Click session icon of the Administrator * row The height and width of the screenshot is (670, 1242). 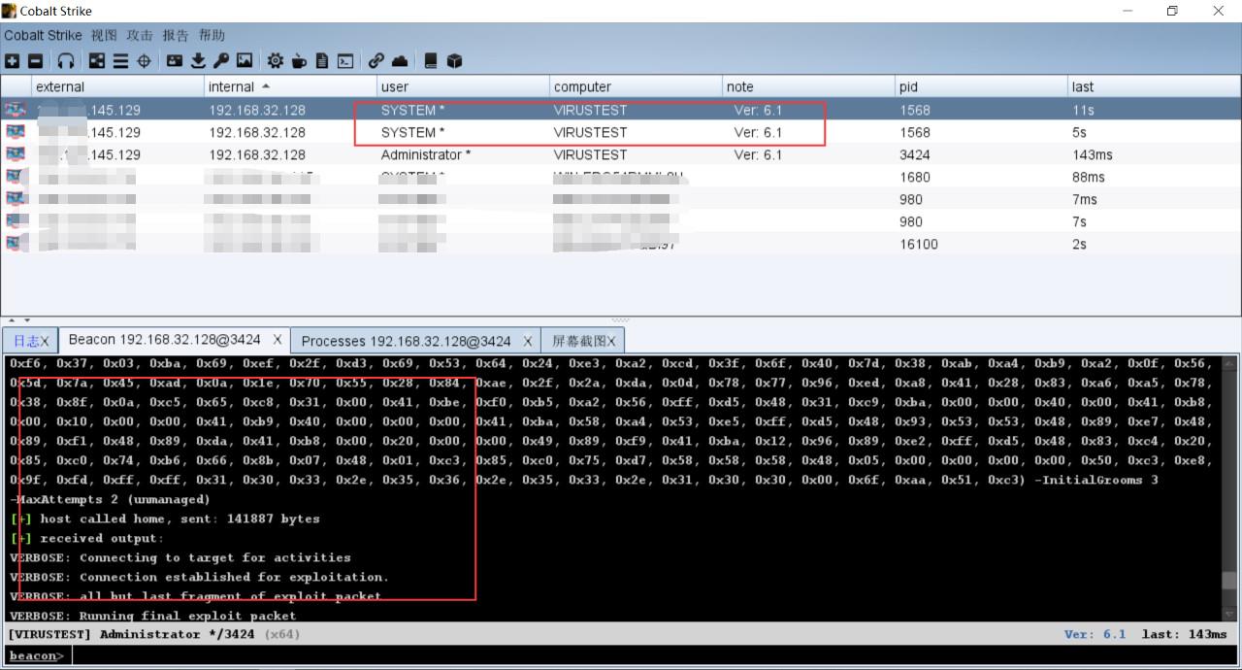[x=15, y=154]
